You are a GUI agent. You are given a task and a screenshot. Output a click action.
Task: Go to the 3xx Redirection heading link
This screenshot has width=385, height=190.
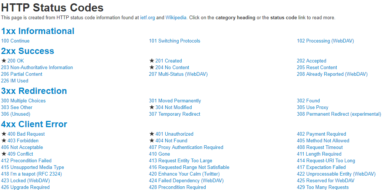pos(34,91)
